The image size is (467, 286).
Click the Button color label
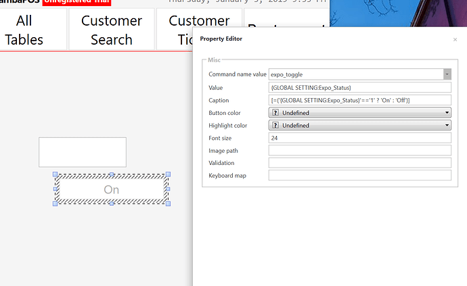coord(224,113)
